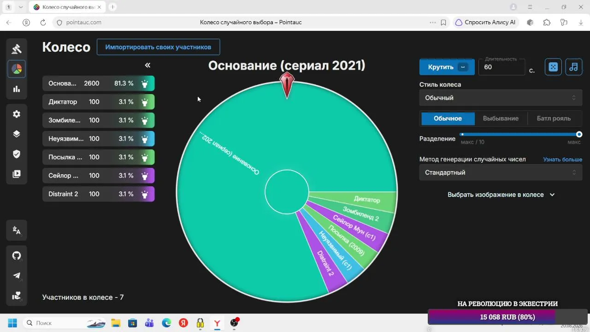Open the shield check icon in sidebar
590x332 pixels.
click(17, 154)
